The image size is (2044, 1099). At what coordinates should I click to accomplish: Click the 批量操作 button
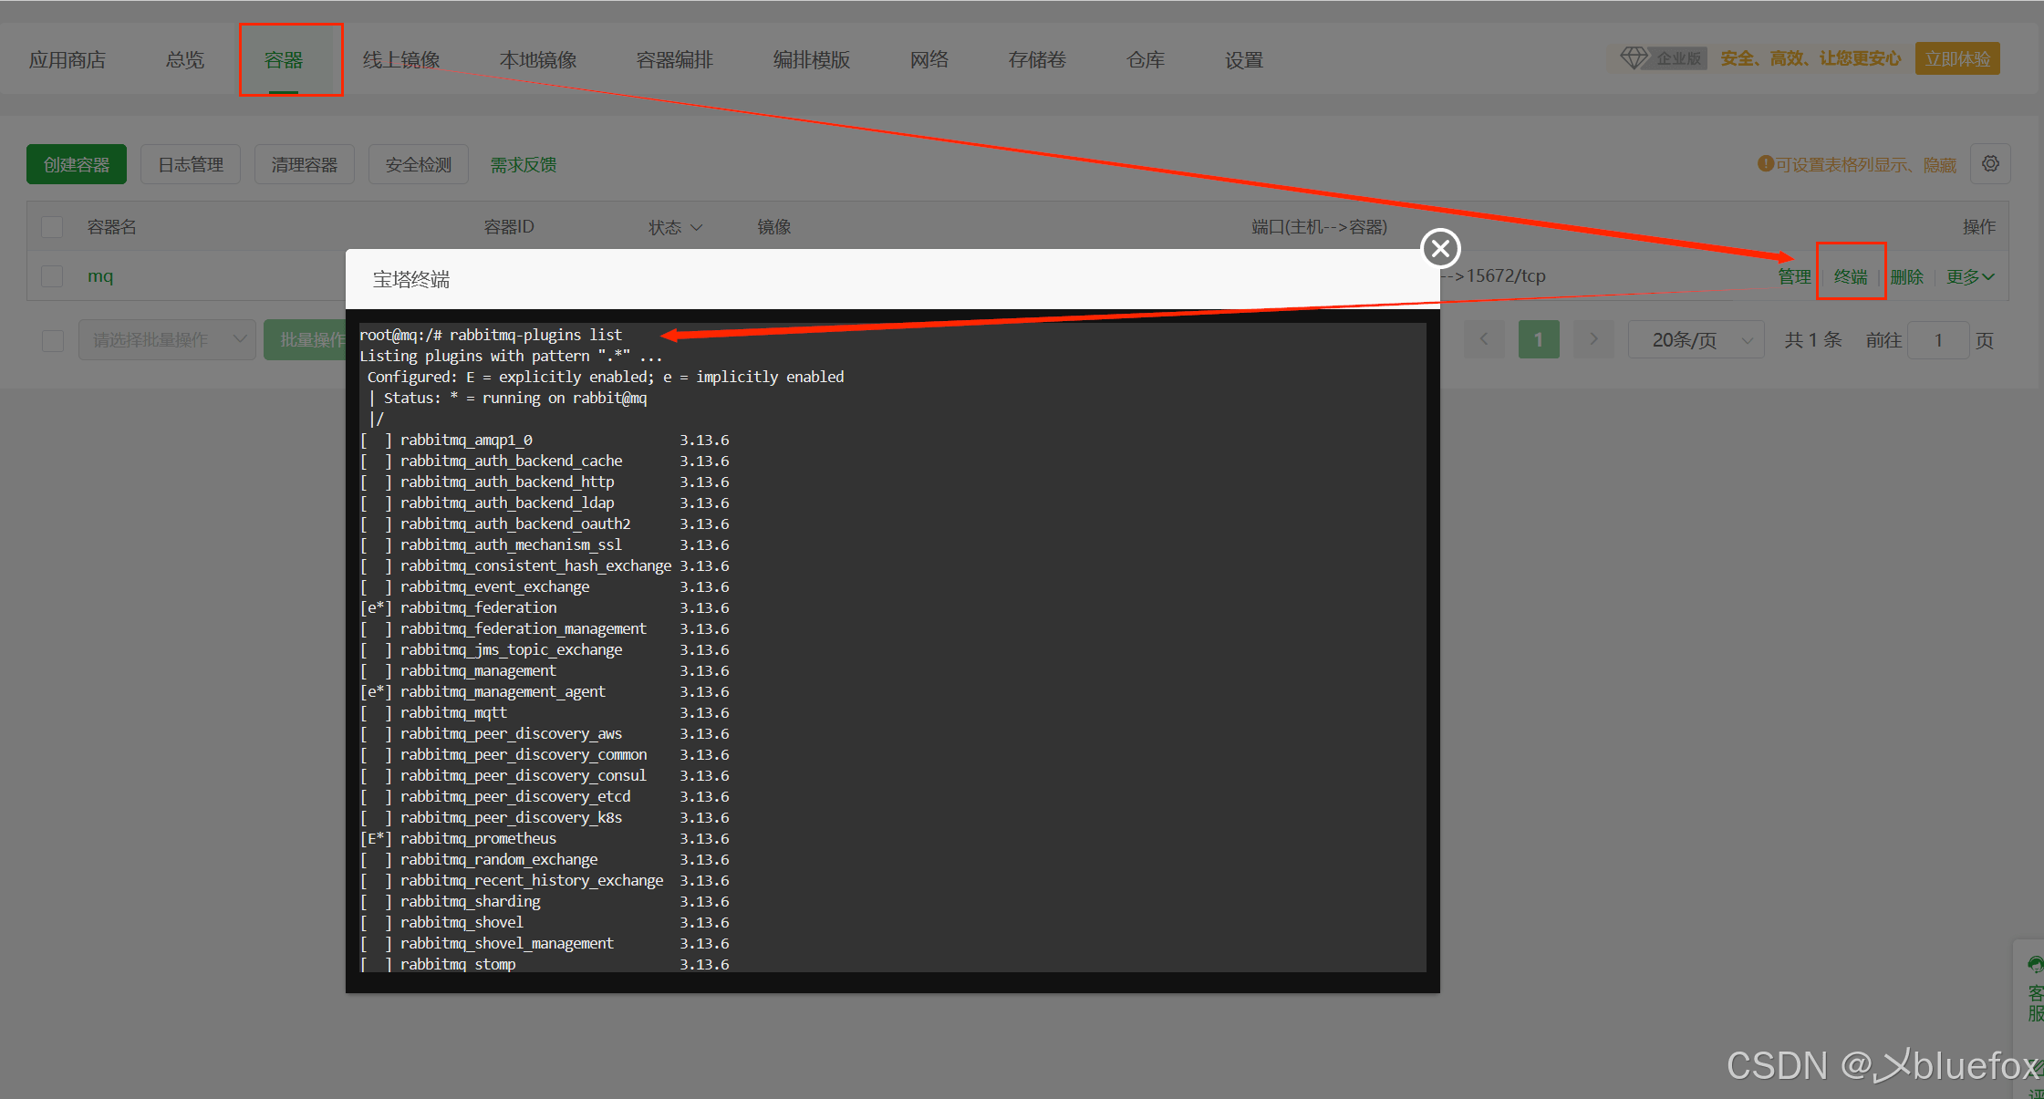[x=306, y=340]
